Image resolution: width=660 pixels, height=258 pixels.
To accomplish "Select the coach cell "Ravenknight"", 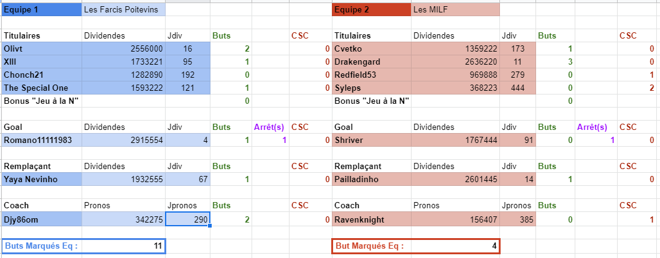I will pyautogui.click(x=372, y=219).
